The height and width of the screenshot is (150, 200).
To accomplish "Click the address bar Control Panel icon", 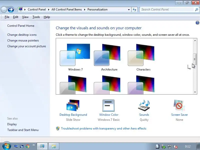I will (20, 9).
